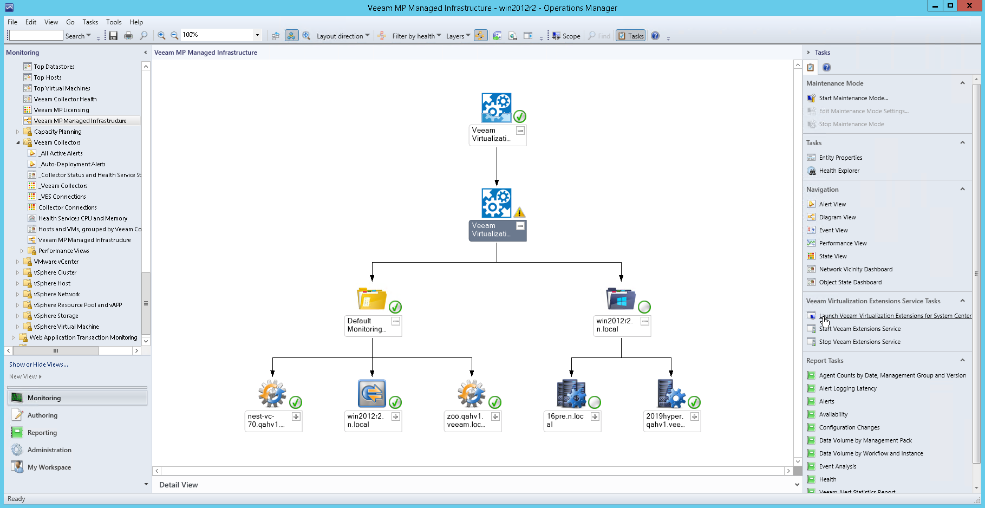Expand the 2019hyper.qahv1 node with plus

695,416
